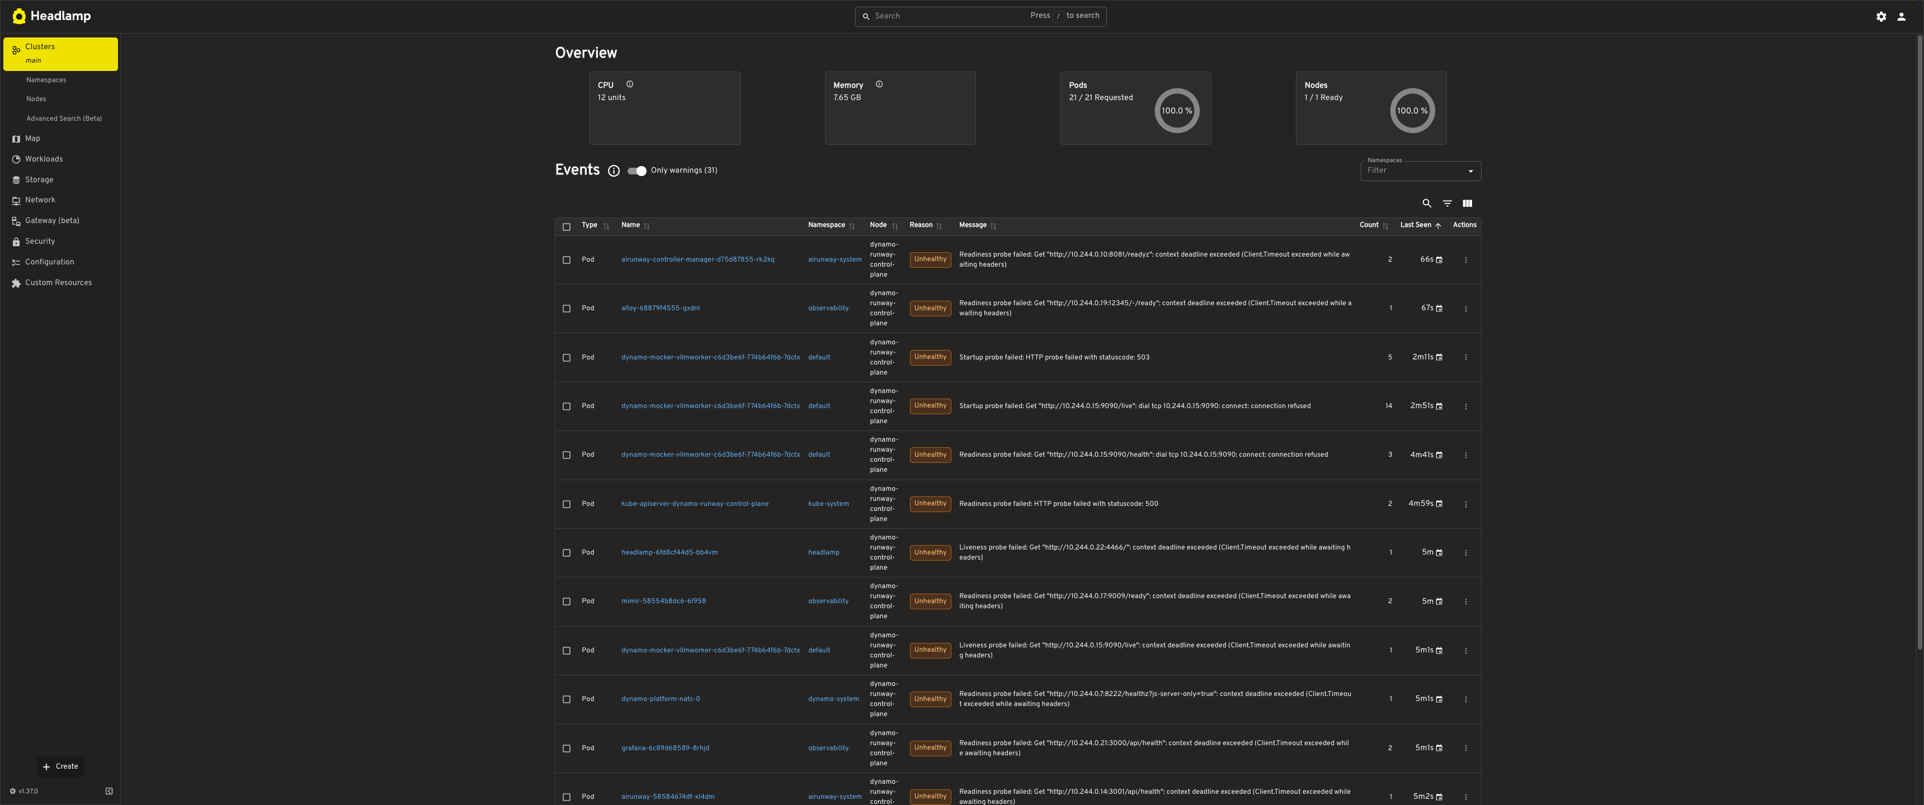Open the table filter icon

click(1447, 203)
